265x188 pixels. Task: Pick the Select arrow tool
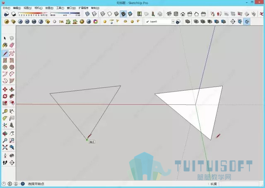[x=5, y=39]
